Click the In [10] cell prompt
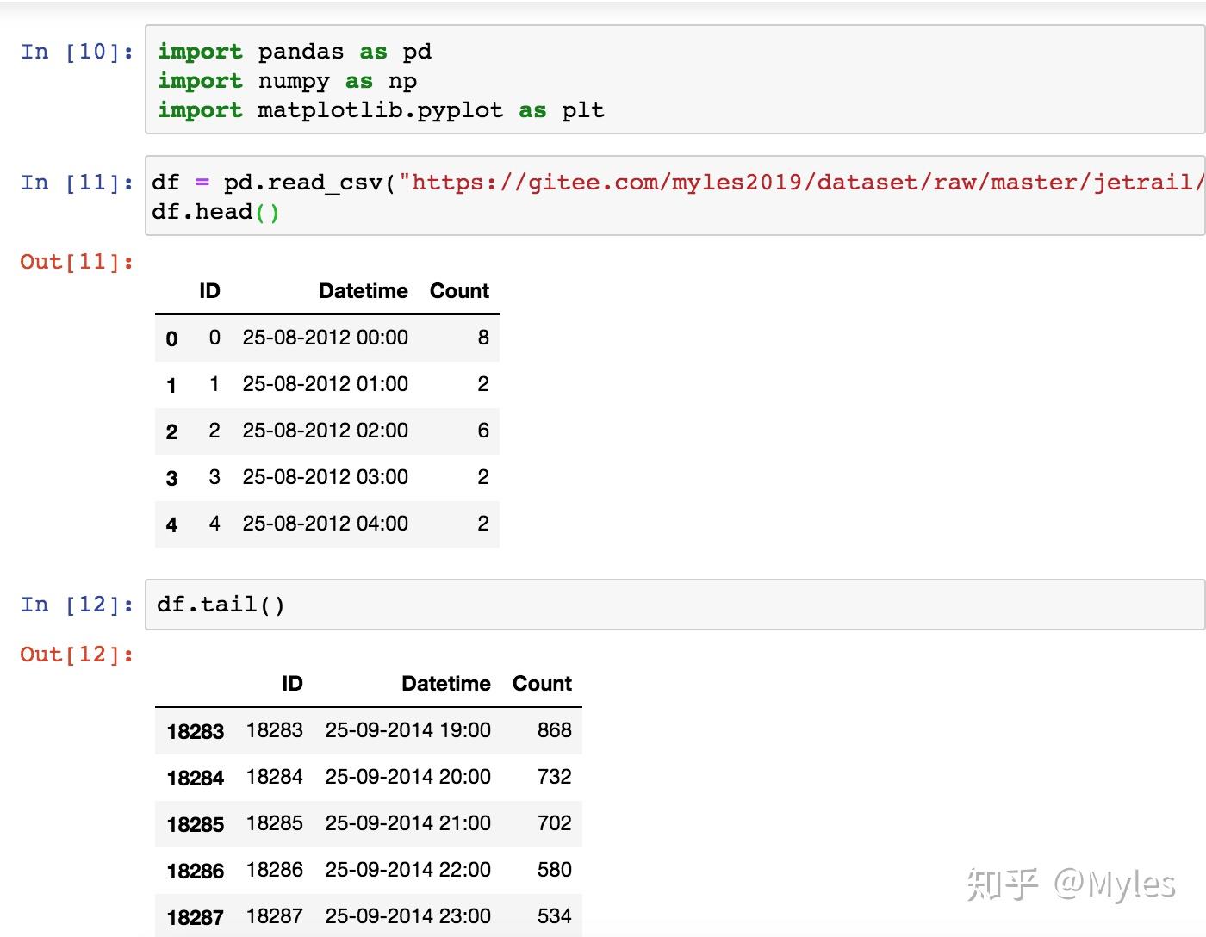 coord(76,52)
